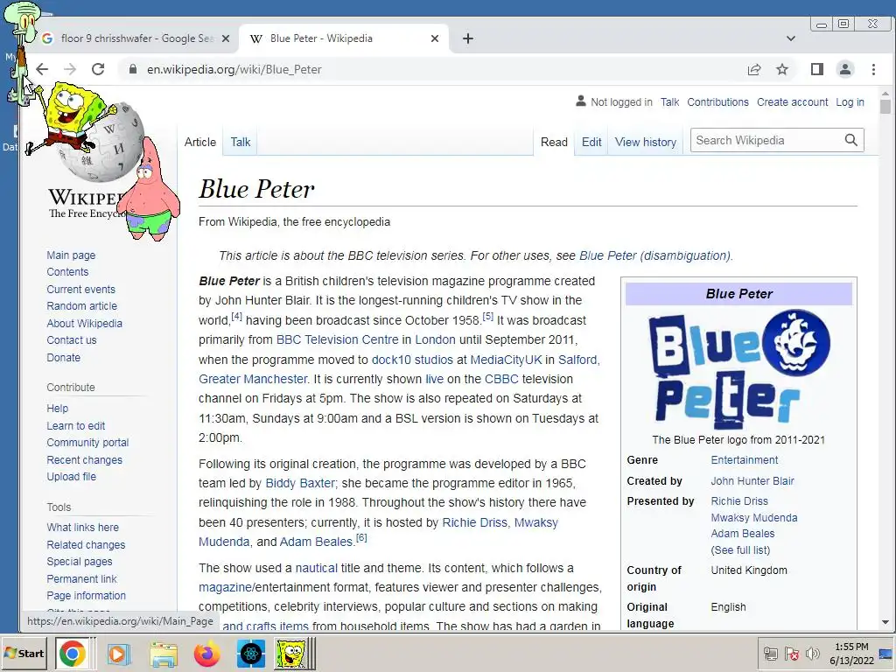This screenshot has height=672, width=896.
Task: Open the atom-logo app in taskbar
Action: click(251, 653)
